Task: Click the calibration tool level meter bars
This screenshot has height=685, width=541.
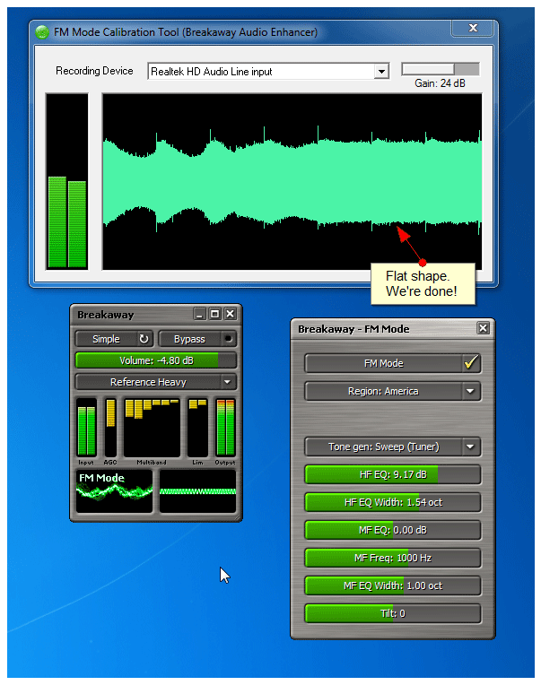Action: tap(67, 181)
